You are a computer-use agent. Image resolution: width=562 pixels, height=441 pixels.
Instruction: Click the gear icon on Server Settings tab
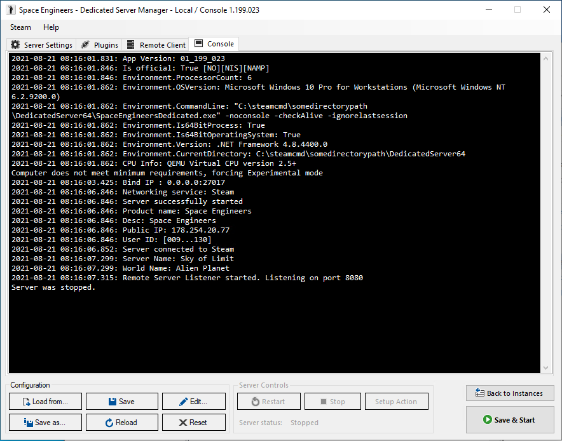point(16,45)
